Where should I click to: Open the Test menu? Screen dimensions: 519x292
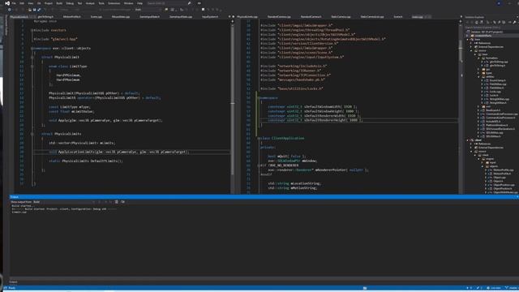click(x=79, y=3)
